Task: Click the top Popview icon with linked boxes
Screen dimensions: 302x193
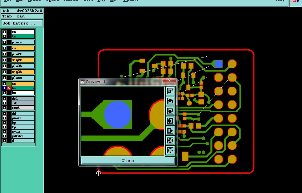Action: (170, 91)
